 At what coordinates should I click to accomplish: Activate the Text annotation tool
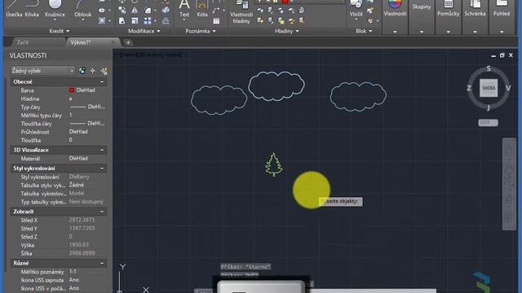[184, 9]
